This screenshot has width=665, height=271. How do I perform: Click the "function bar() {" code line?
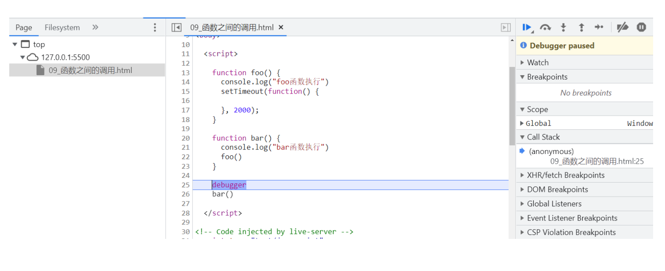point(246,138)
